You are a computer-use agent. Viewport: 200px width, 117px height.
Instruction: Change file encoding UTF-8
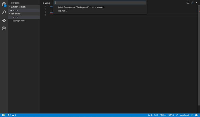click(171, 115)
